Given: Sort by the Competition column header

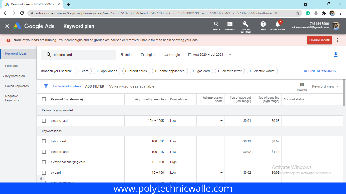Looking at the screenshot, I should pyautogui.click(x=179, y=99).
